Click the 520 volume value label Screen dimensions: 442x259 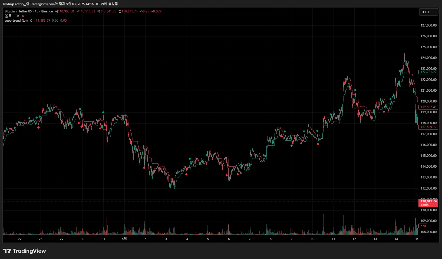point(423,226)
